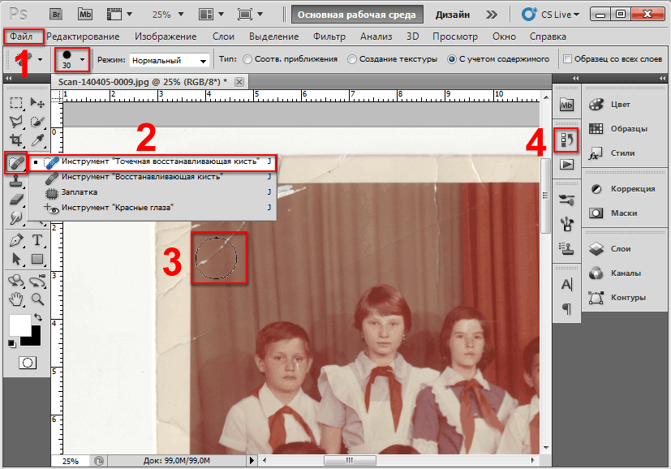Open the Character panel icon
Screen dimensions: 671x469
[x=566, y=284]
